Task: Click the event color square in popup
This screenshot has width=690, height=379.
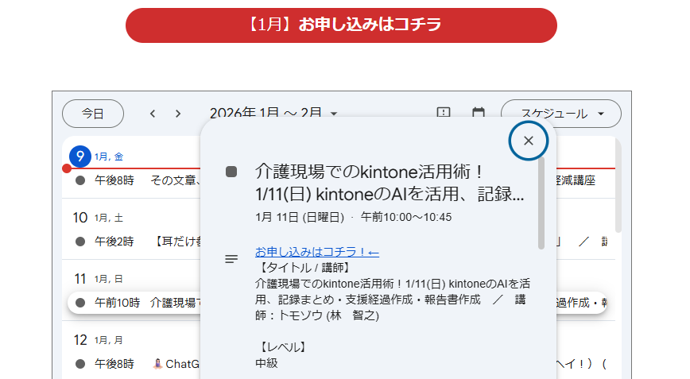Action: click(x=231, y=172)
